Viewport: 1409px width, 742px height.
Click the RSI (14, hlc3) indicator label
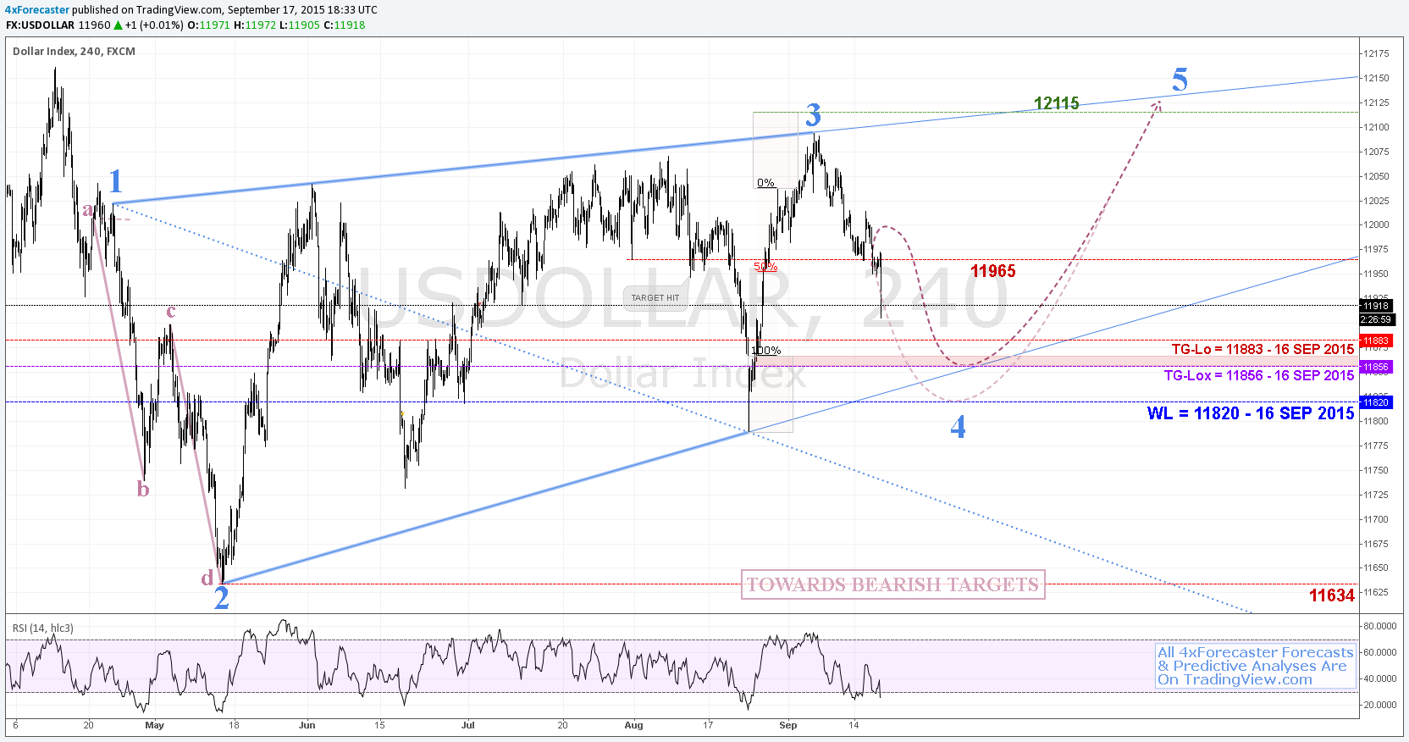point(42,628)
